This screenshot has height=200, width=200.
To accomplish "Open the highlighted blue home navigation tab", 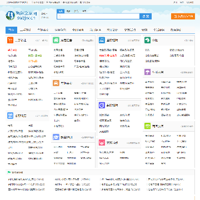I will (x=11, y=30).
